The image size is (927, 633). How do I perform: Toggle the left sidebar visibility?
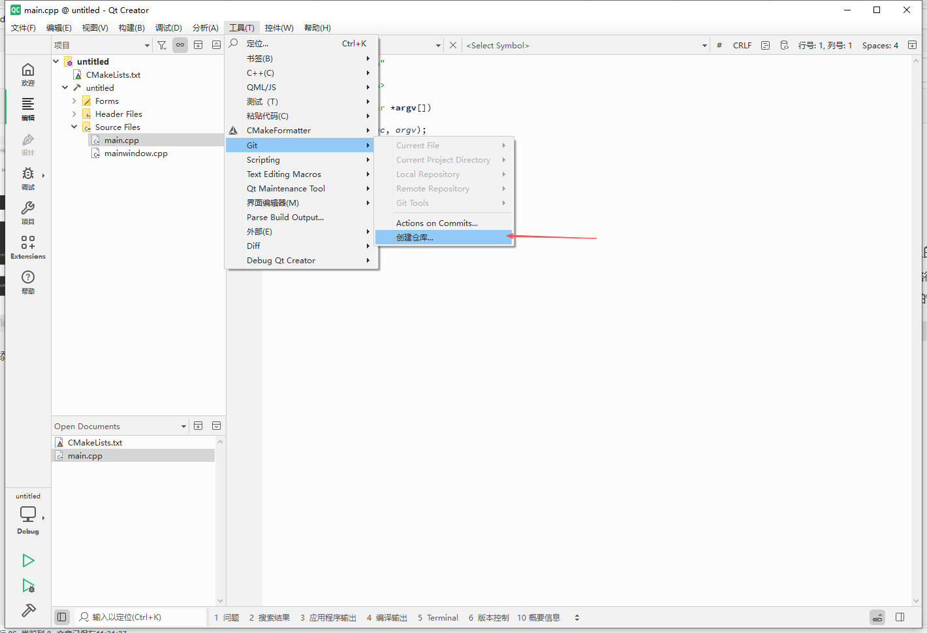[x=61, y=617]
